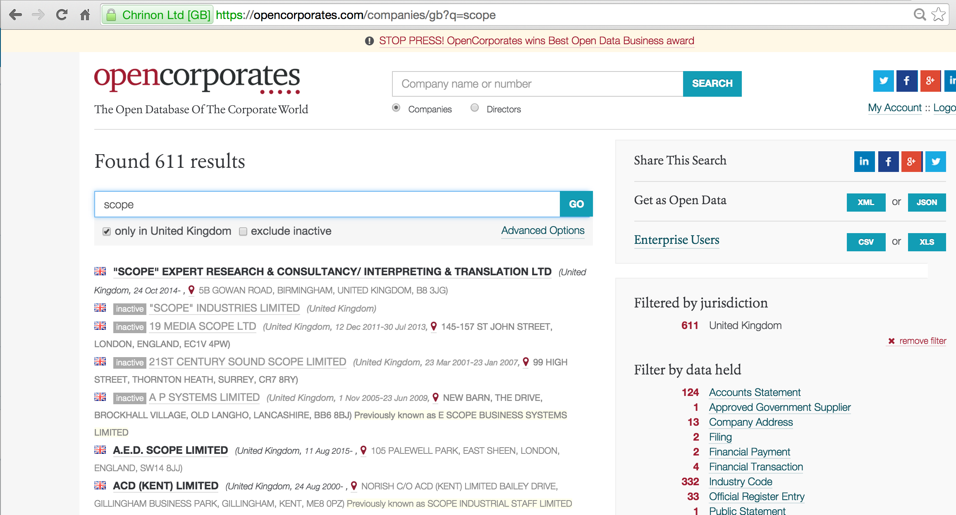Download results as JSON
Image resolution: width=956 pixels, height=515 pixels.
click(x=926, y=203)
